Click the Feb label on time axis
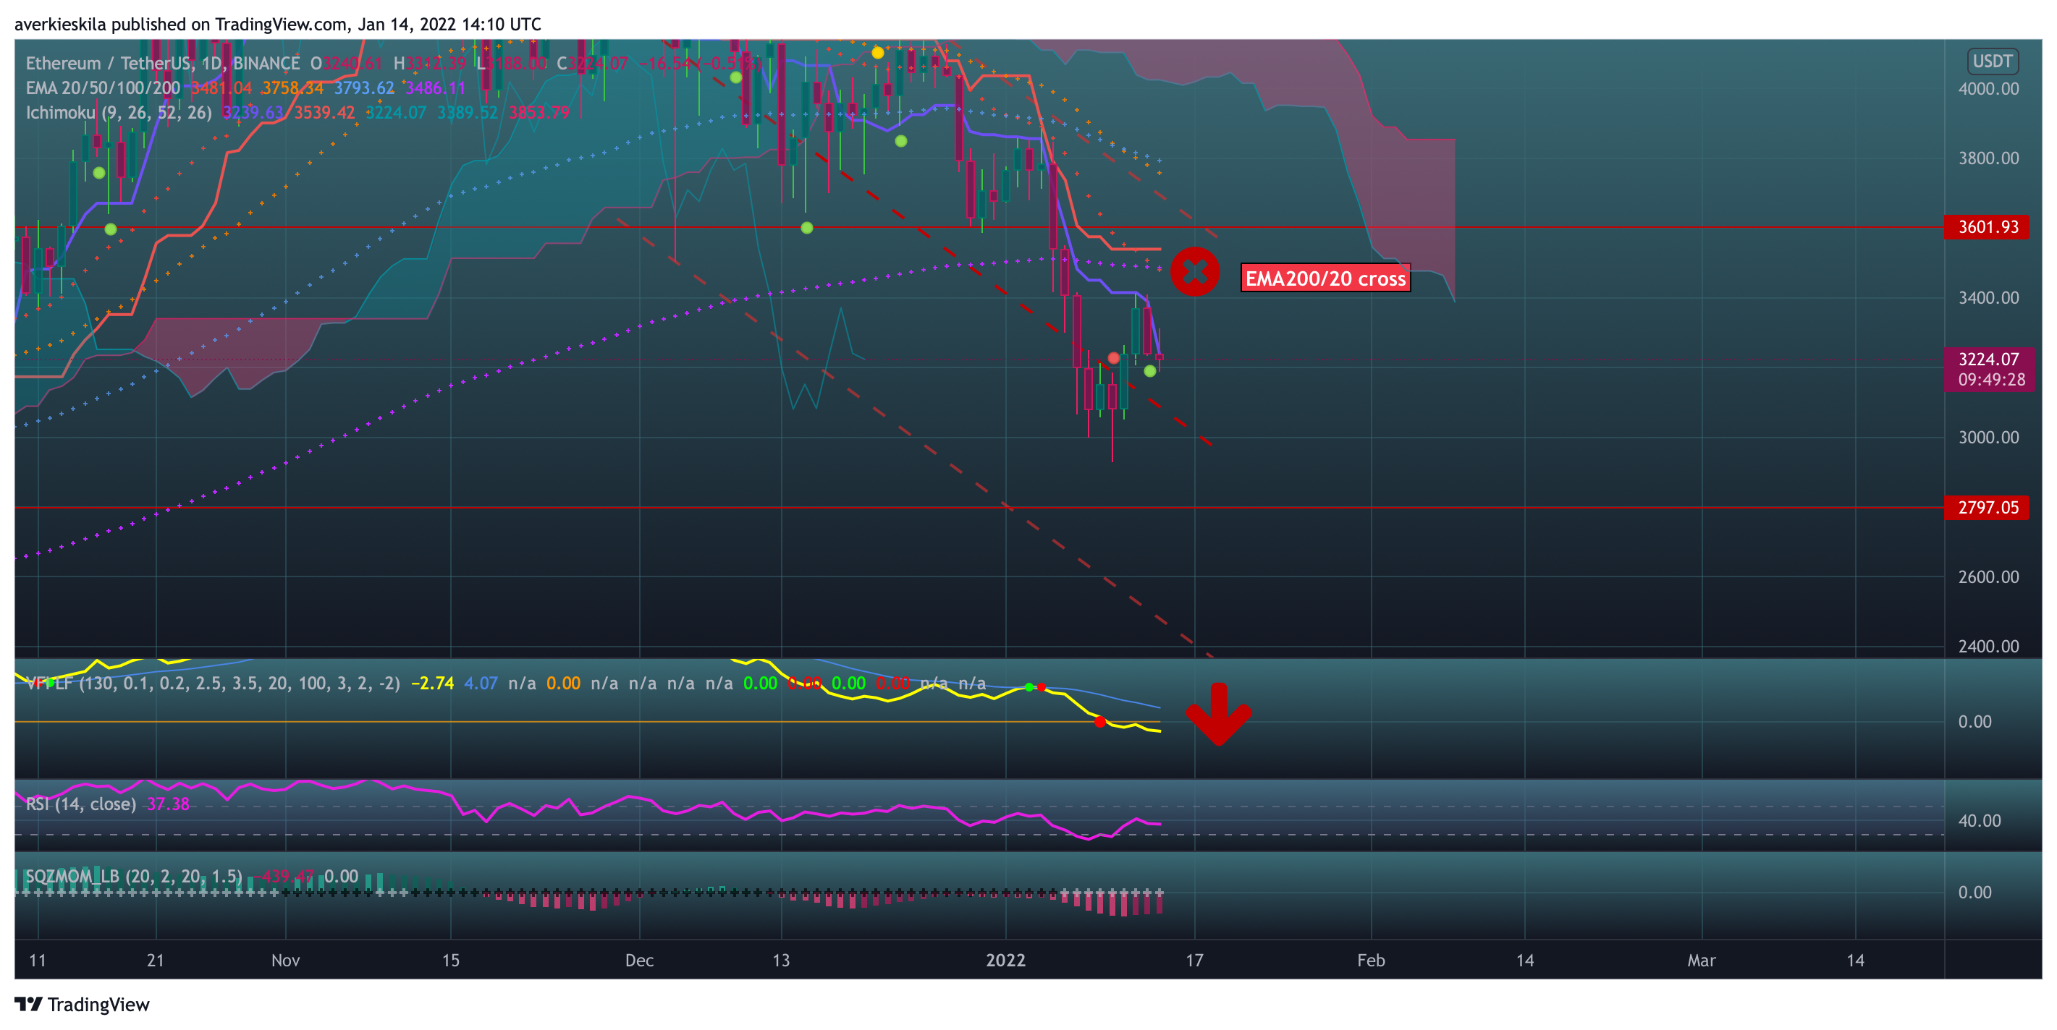Image resolution: width=2057 pixels, height=1030 pixels. [x=1371, y=960]
